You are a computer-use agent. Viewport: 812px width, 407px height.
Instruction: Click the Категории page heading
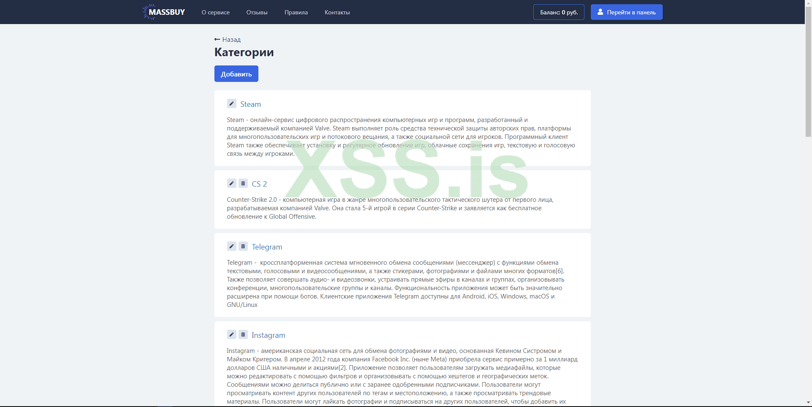point(244,52)
